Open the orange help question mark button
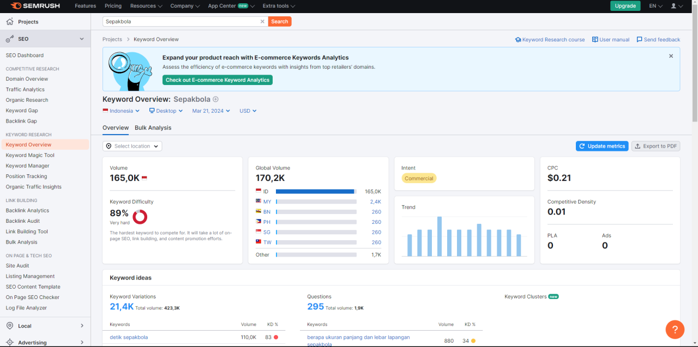Screen dimensions: 698x347 click(675, 329)
